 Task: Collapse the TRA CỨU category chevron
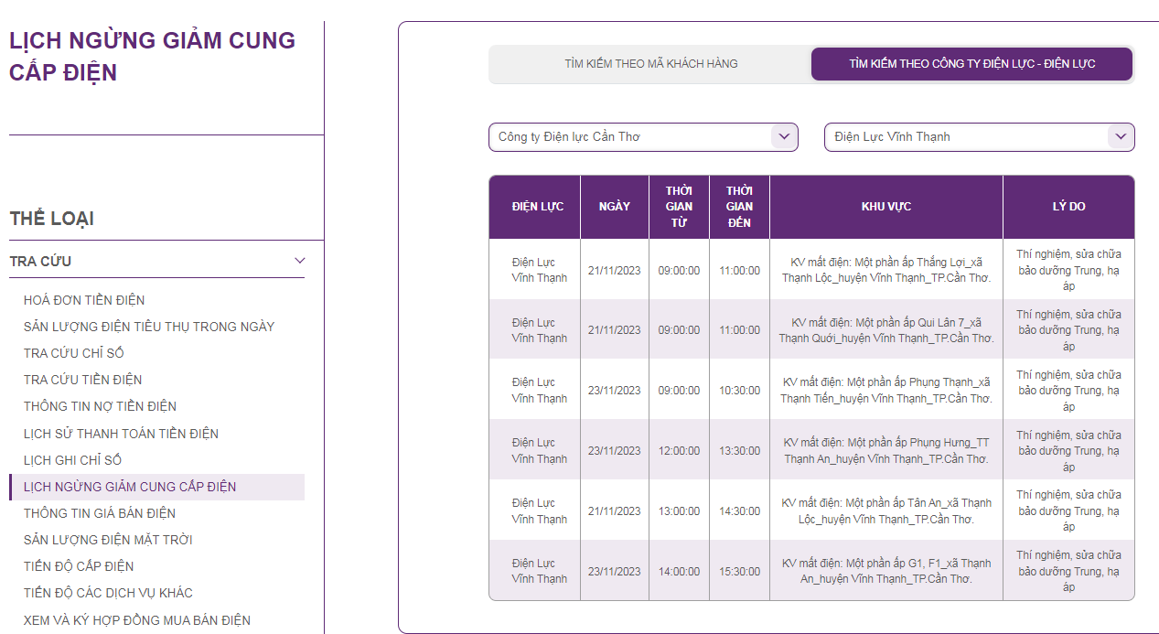pos(299,261)
